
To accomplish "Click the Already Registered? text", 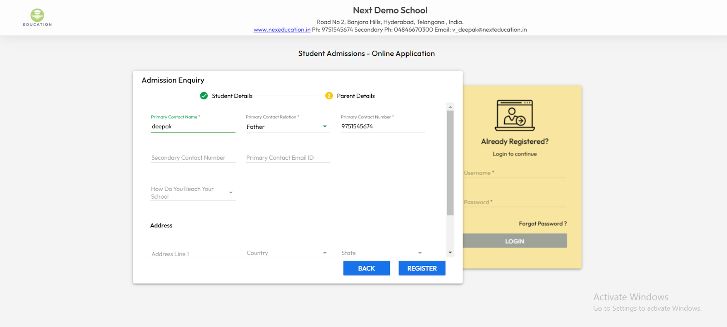I will coord(515,142).
